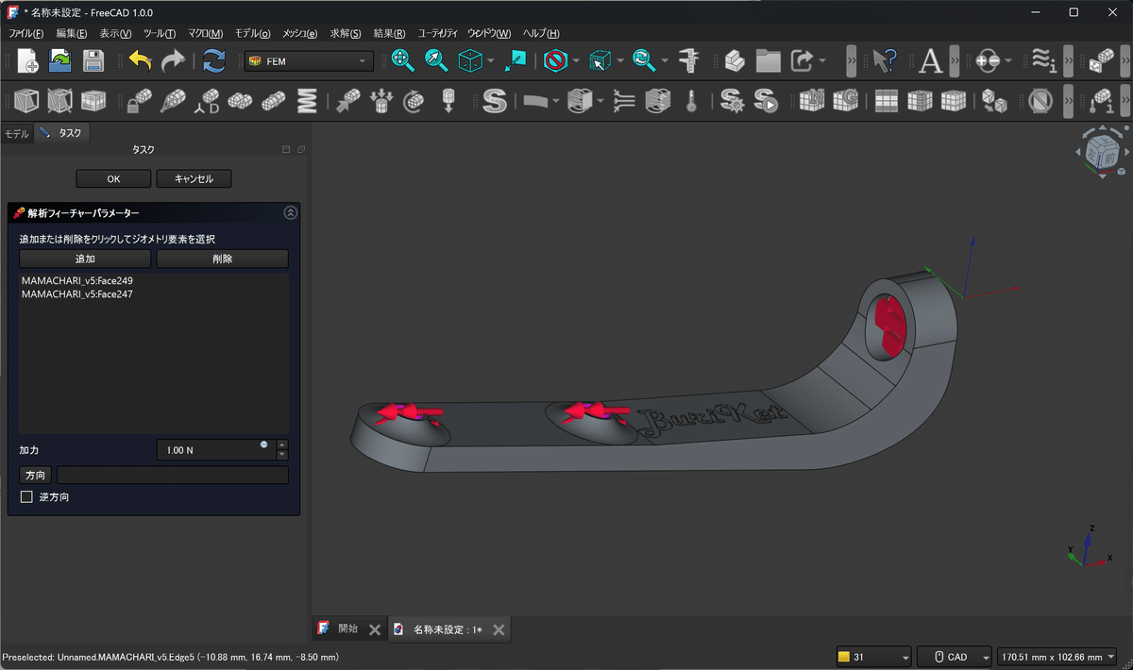Increase force value with up stepper arrow

tap(281, 445)
